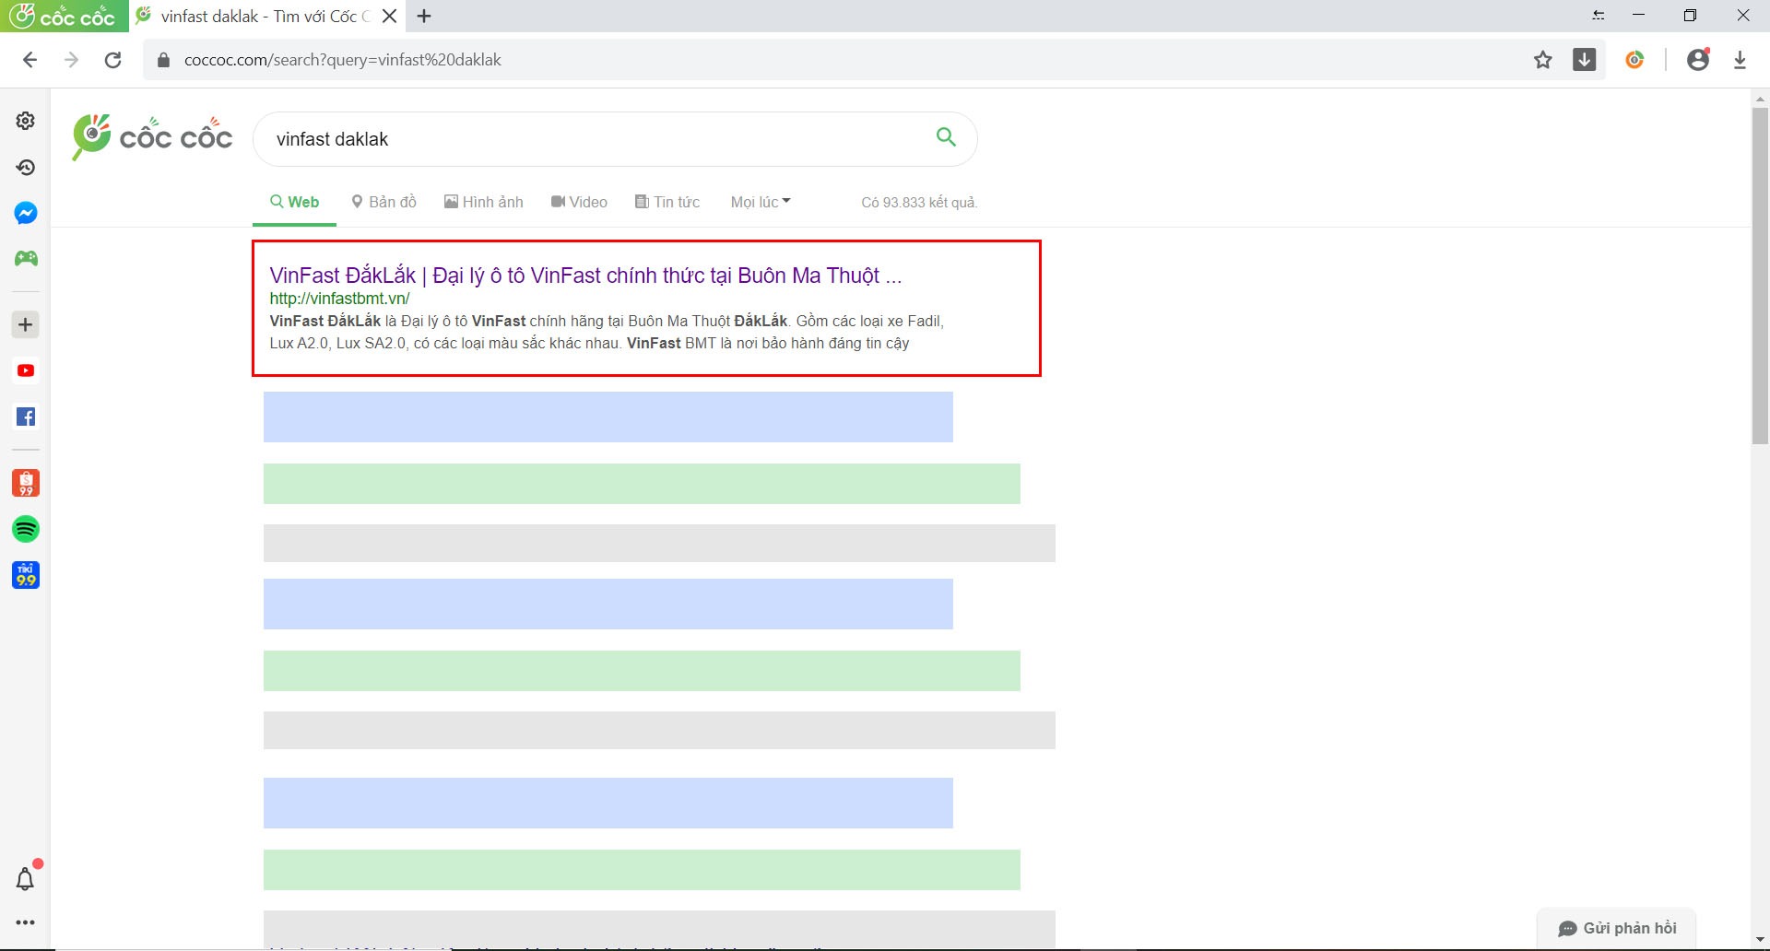Switch to the Tin tức tab
The image size is (1770, 951).
click(667, 202)
